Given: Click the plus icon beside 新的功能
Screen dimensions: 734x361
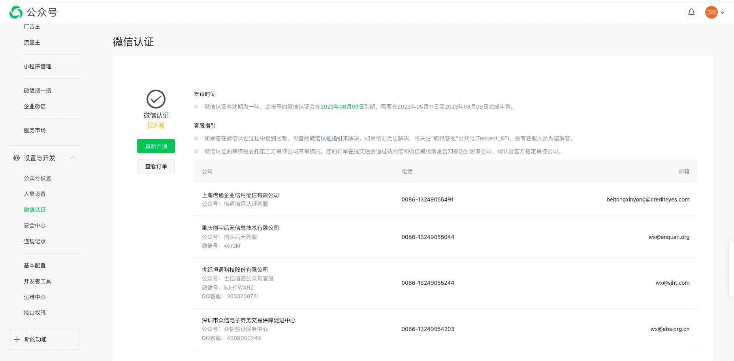Looking at the screenshot, I should pos(17,339).
